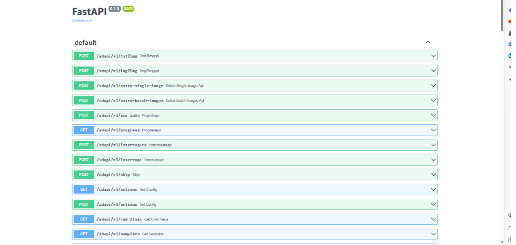This screenshot has width=516, height=245.
Task: Click the POST badge for interrupt
Action: 84,160
